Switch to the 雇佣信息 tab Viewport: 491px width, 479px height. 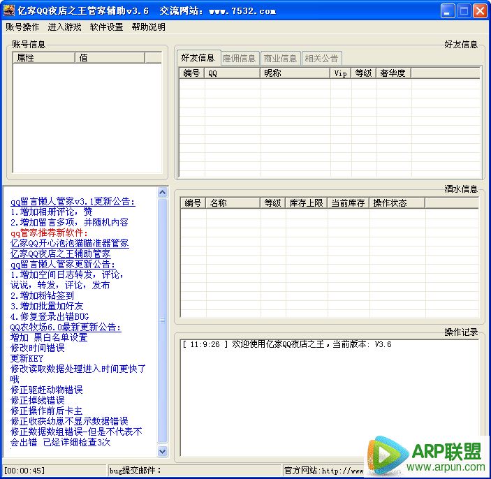point(240,59)
